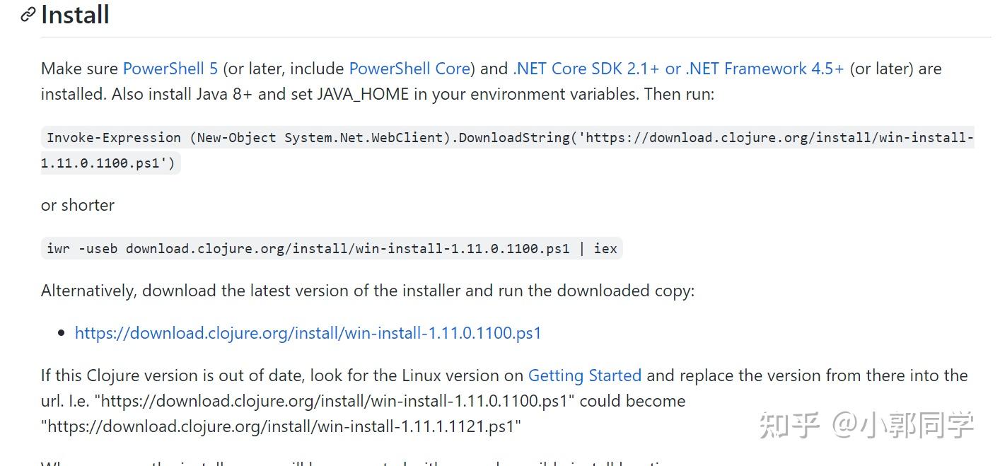Click the quoted 1.11.0.1100.ps1 URL in paragraph
This screenshot has width=1000, height=466.
coord(335,401)
